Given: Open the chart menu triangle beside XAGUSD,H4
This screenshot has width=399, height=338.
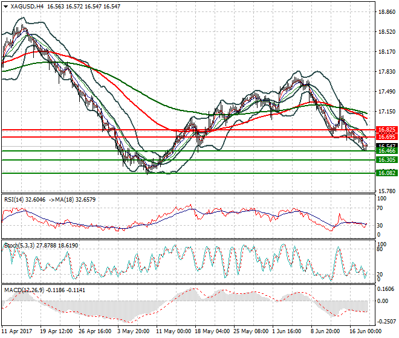Looking at the screenshot, I should 5,7.
